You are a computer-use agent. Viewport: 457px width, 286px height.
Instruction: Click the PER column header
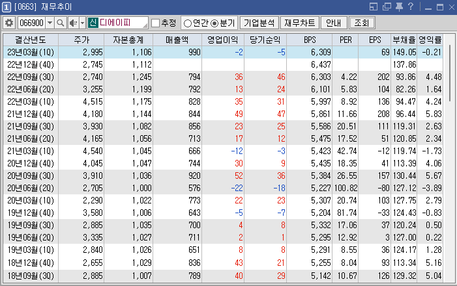coord(346,40)
